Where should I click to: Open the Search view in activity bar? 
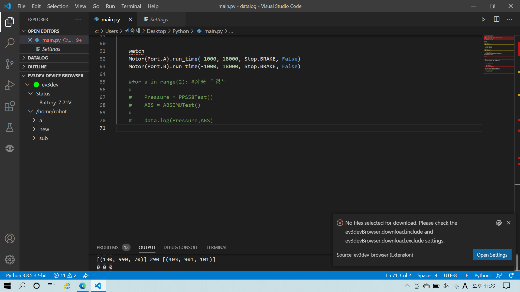(x=10, y=43)
